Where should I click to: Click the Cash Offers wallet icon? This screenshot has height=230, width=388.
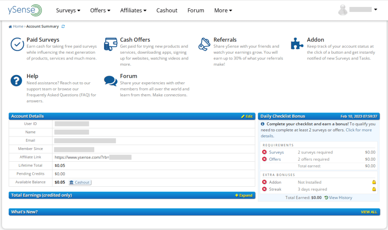pyautogui.click(x=111, y=44)
